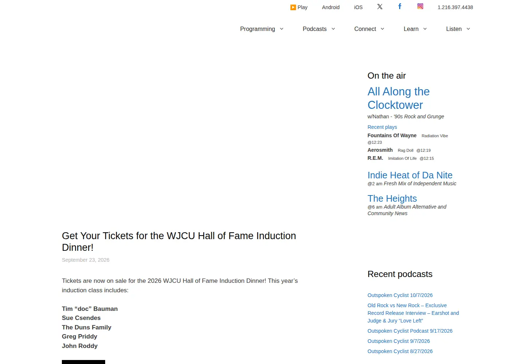Open the Podcasts menu item
Image resolution: width=524 pixels, height=364 pixels.
315,29
